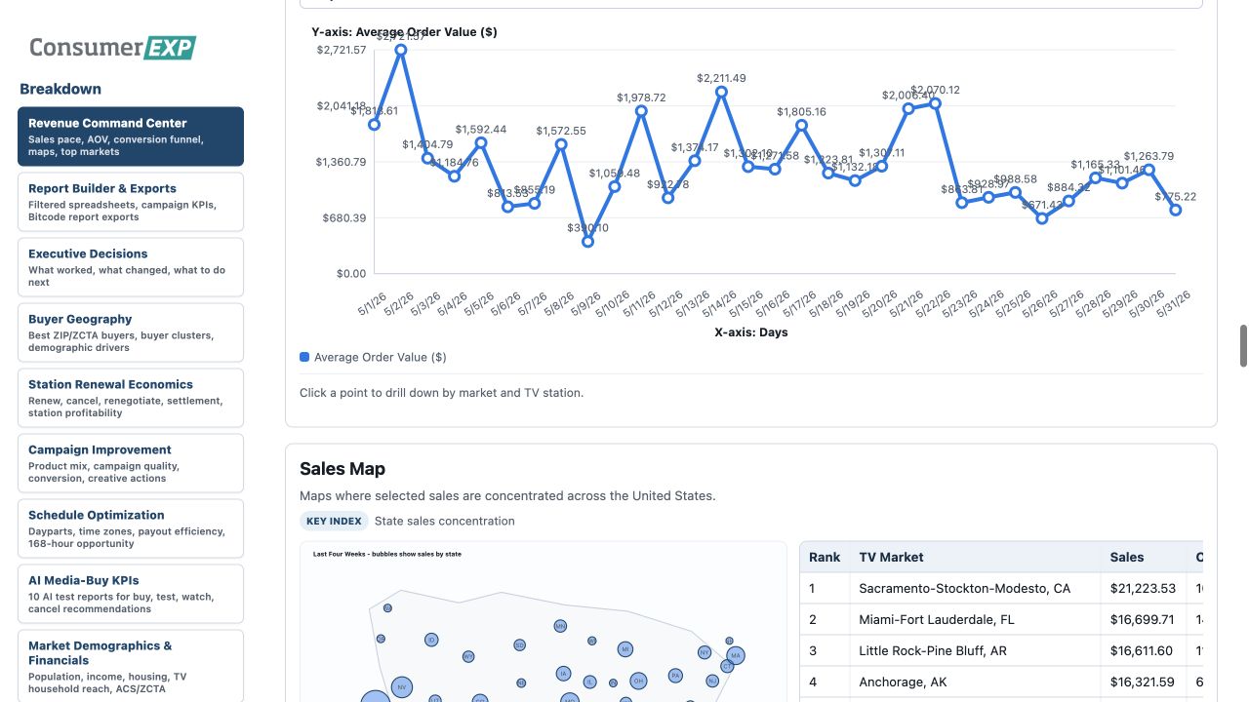Open Schedule Optimization section
The height and width of the screenshot is (702, 1249).
point(131,528)
